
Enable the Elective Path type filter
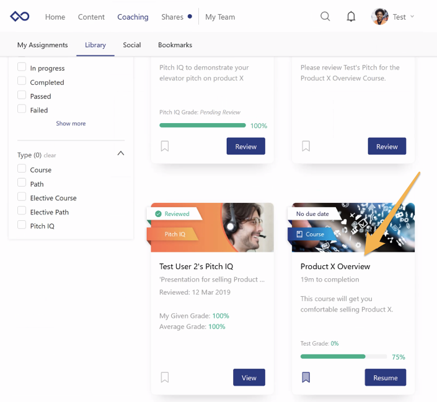click(22, 210)
